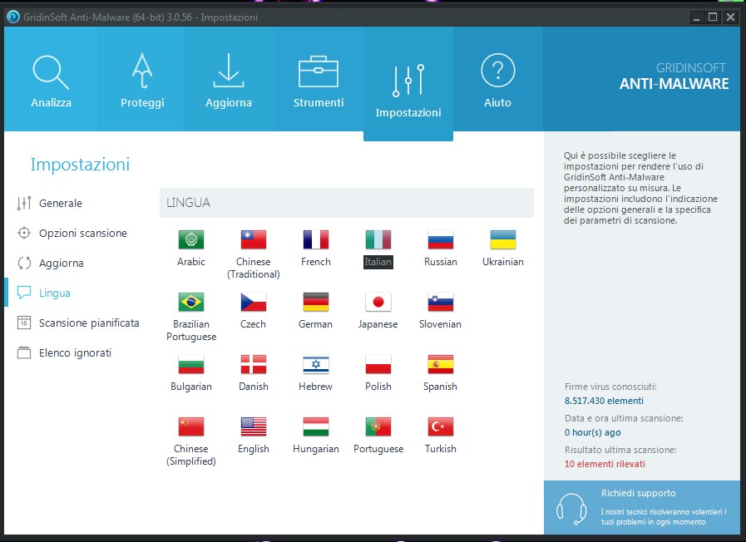Screen dimensions: 746x542
Task: Pick the Ukrainian flag icon
Action: click(503, 239)
